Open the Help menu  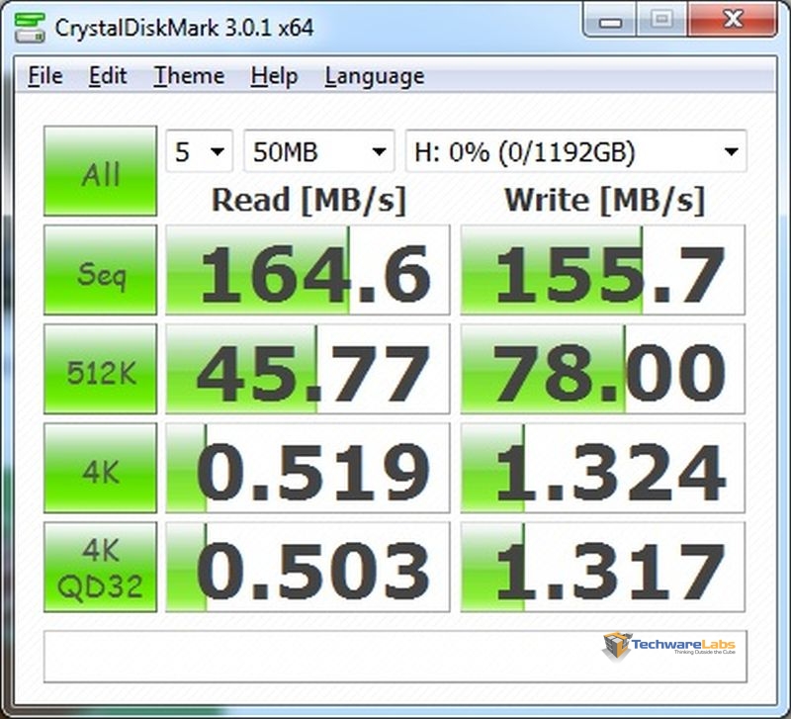click(x=275, y=76)
